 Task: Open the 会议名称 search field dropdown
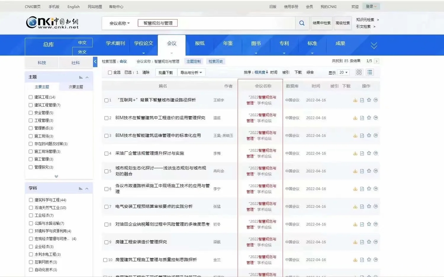tap(120, 23)
